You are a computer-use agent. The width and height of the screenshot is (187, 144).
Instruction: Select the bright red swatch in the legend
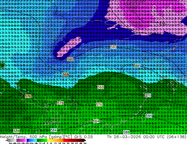tap(64, 140)
